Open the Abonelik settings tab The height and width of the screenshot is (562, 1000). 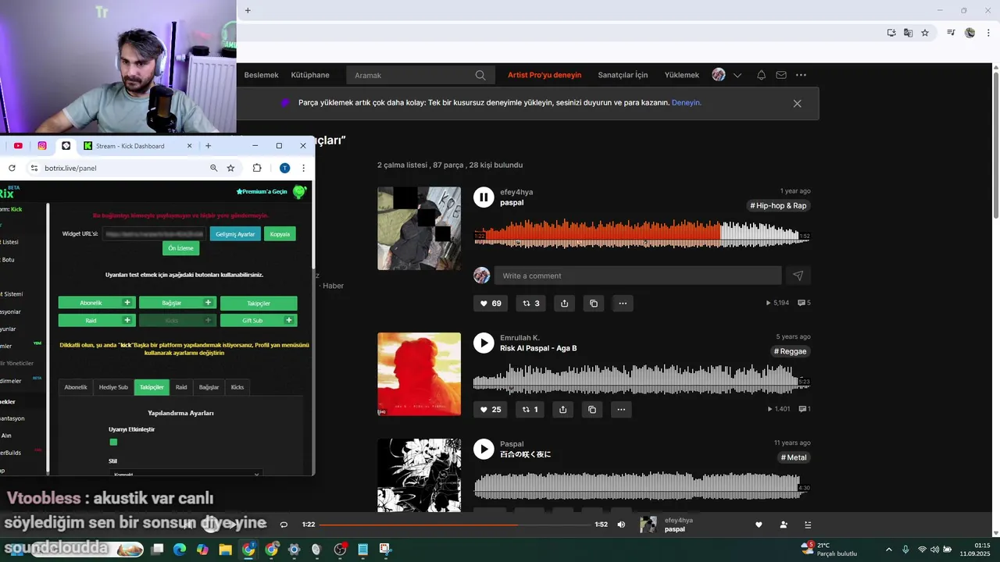pyautogui.click(x=76, y=387)
